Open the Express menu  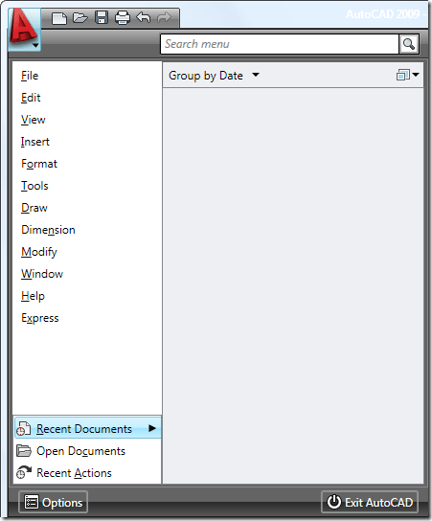pos(40,318)
